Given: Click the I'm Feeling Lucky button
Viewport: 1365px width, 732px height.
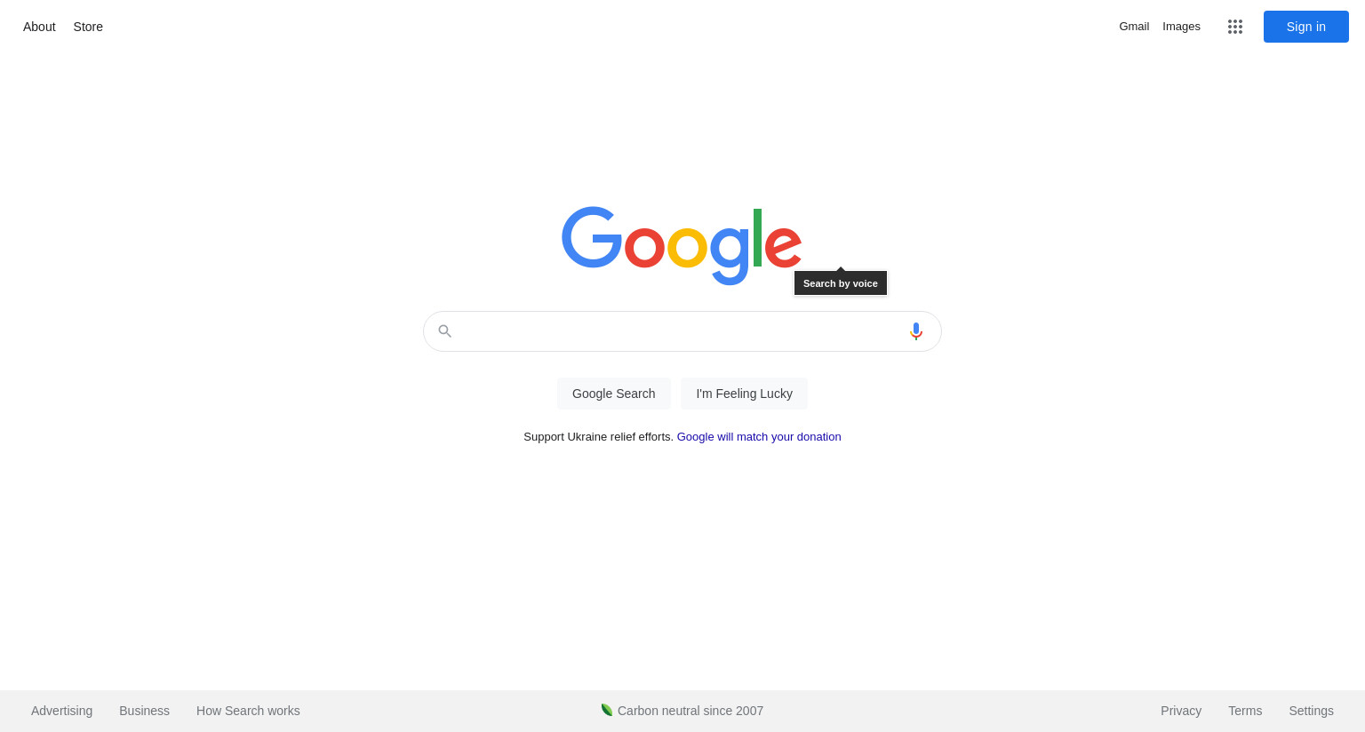Looking at the screenshot, I should pyautogui.click(x=745, y=394).
